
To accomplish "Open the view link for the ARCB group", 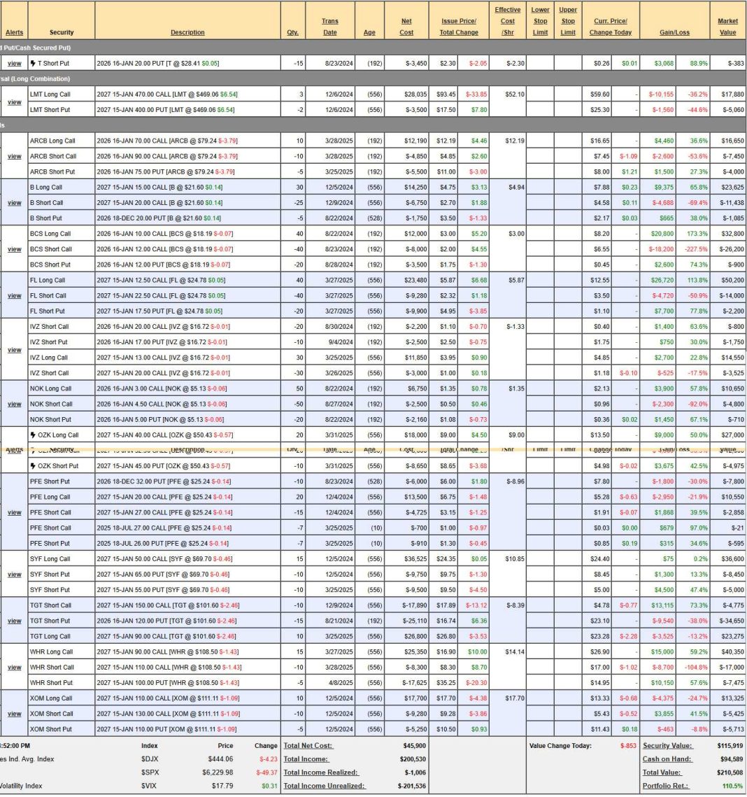I will (x=14, y=156).
